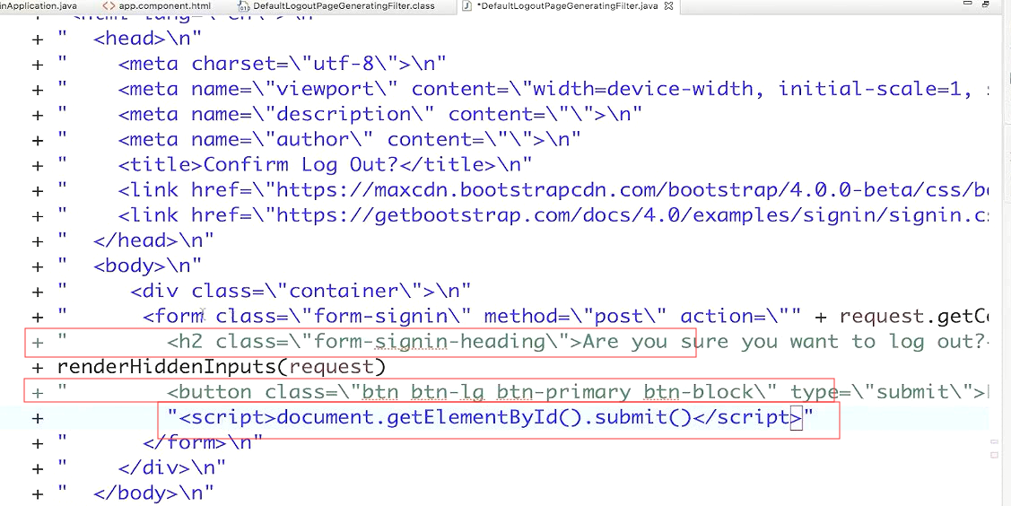Switch to the partly visible inApplication.java tab
The width and height of the screenshot is (1011, 506).
pyautogui.click(x=38, y=5)
